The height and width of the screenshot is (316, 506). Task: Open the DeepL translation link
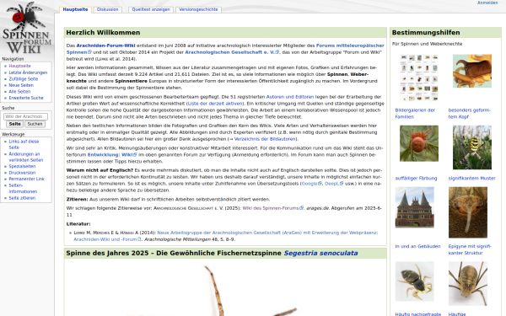334,184
